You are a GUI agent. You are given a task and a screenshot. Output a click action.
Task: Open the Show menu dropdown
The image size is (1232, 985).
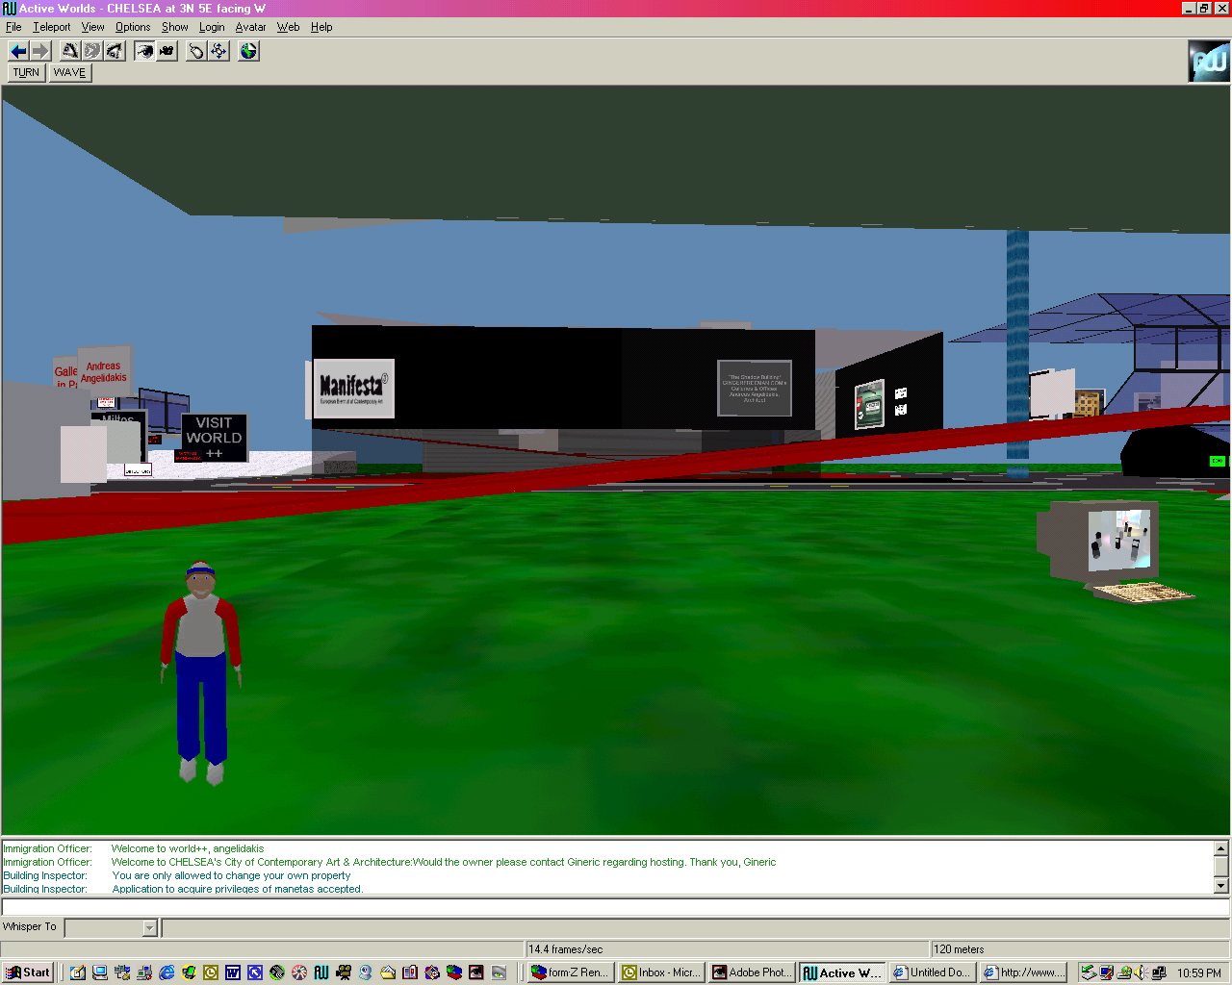174,27
